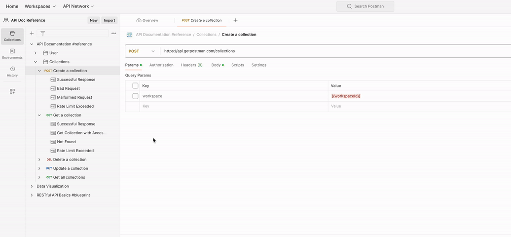Switch to the Overview tab

pyautogui.click(x=147, y=20)
